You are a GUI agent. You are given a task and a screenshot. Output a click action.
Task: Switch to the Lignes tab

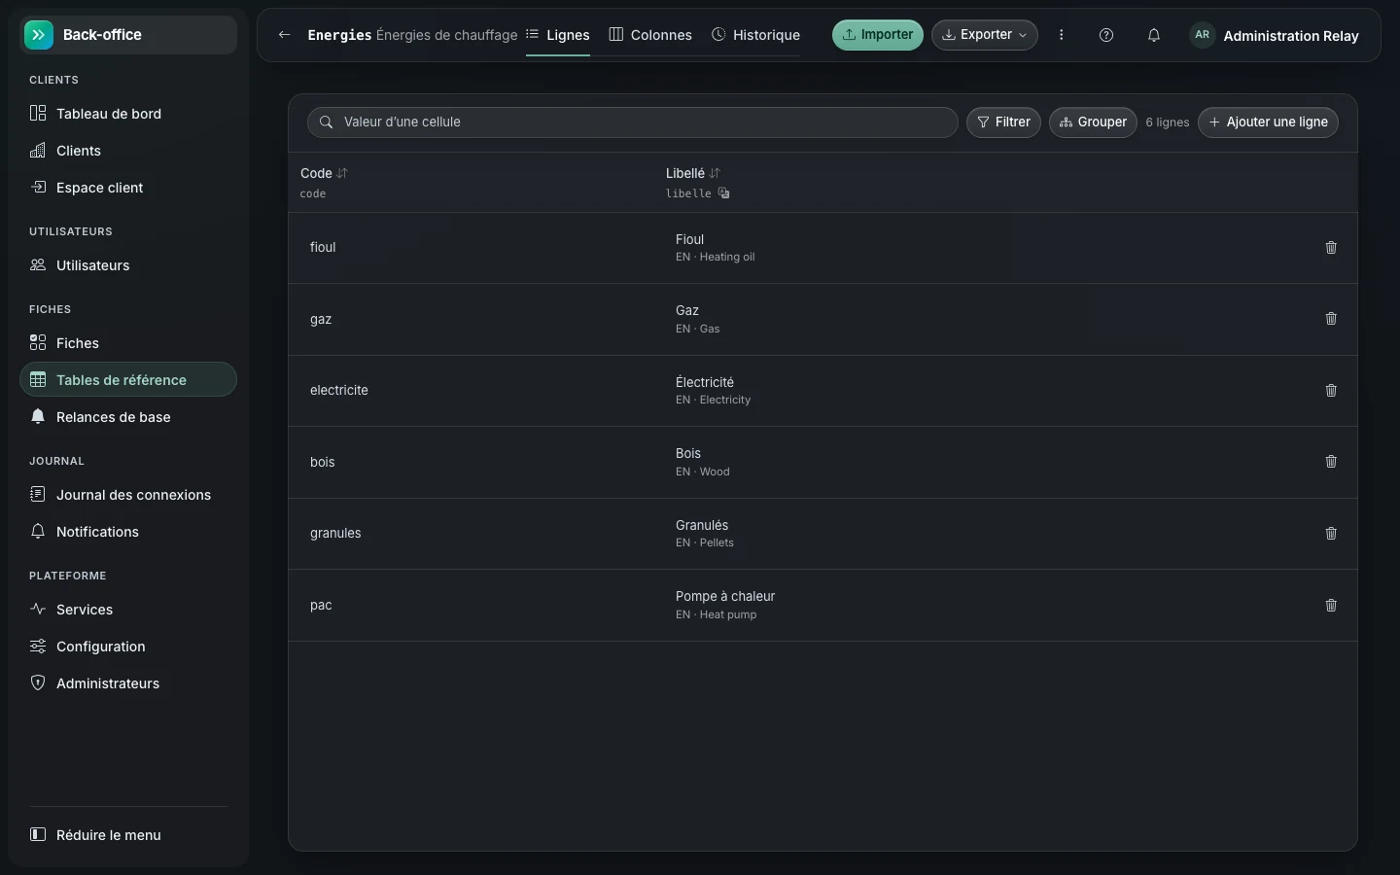[558, 35]
